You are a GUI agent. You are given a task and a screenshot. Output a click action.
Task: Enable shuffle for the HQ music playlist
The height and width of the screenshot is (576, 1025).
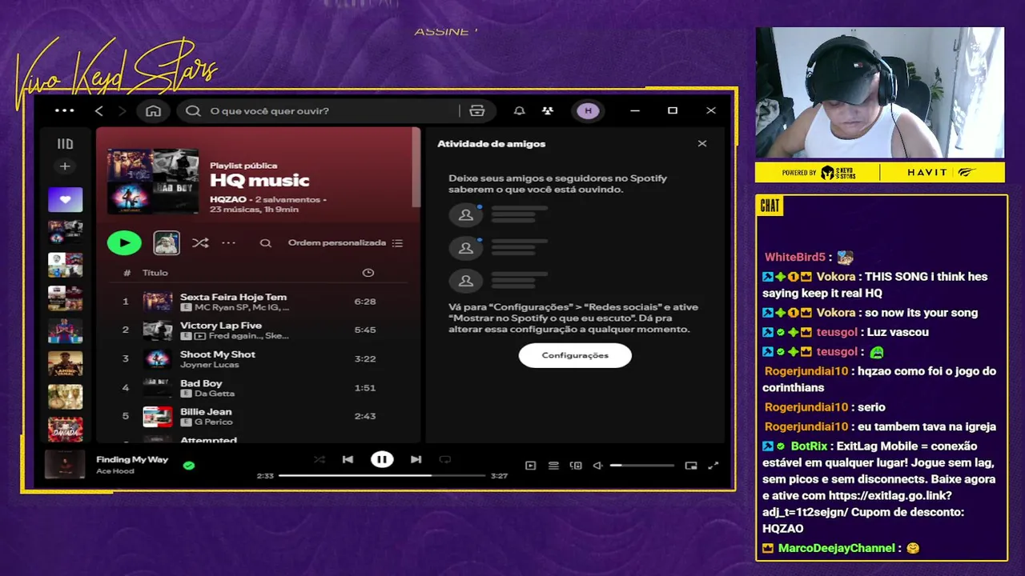[200, 242]
